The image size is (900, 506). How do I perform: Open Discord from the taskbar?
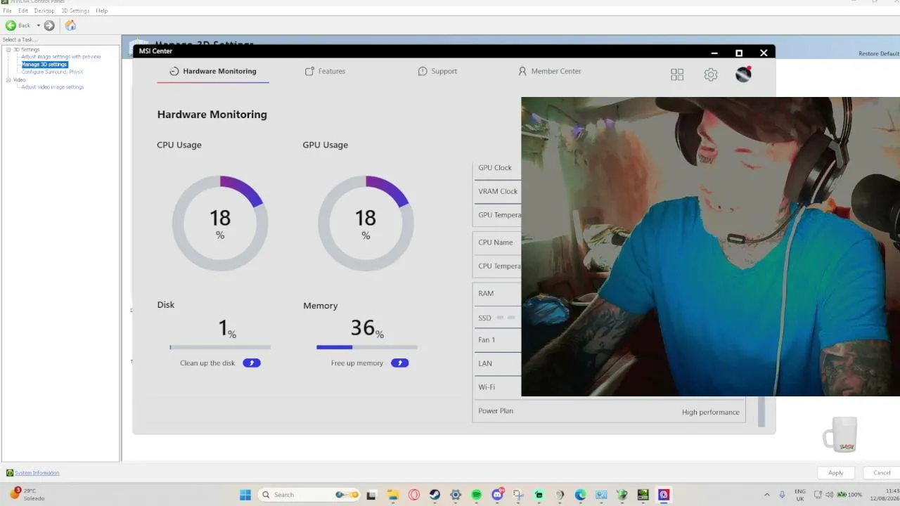click(x=497, y=495)
